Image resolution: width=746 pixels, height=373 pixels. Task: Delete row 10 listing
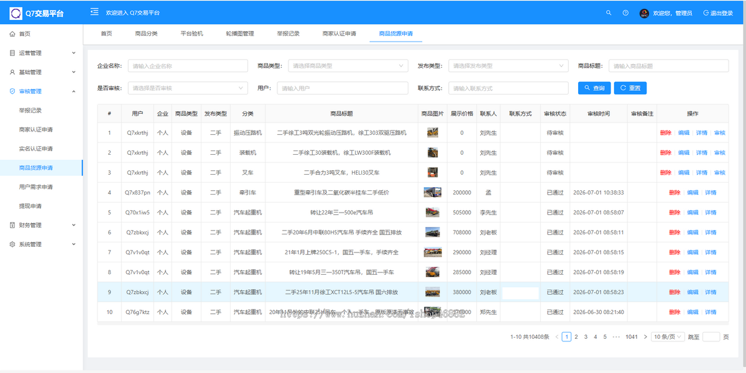point(675,312)
